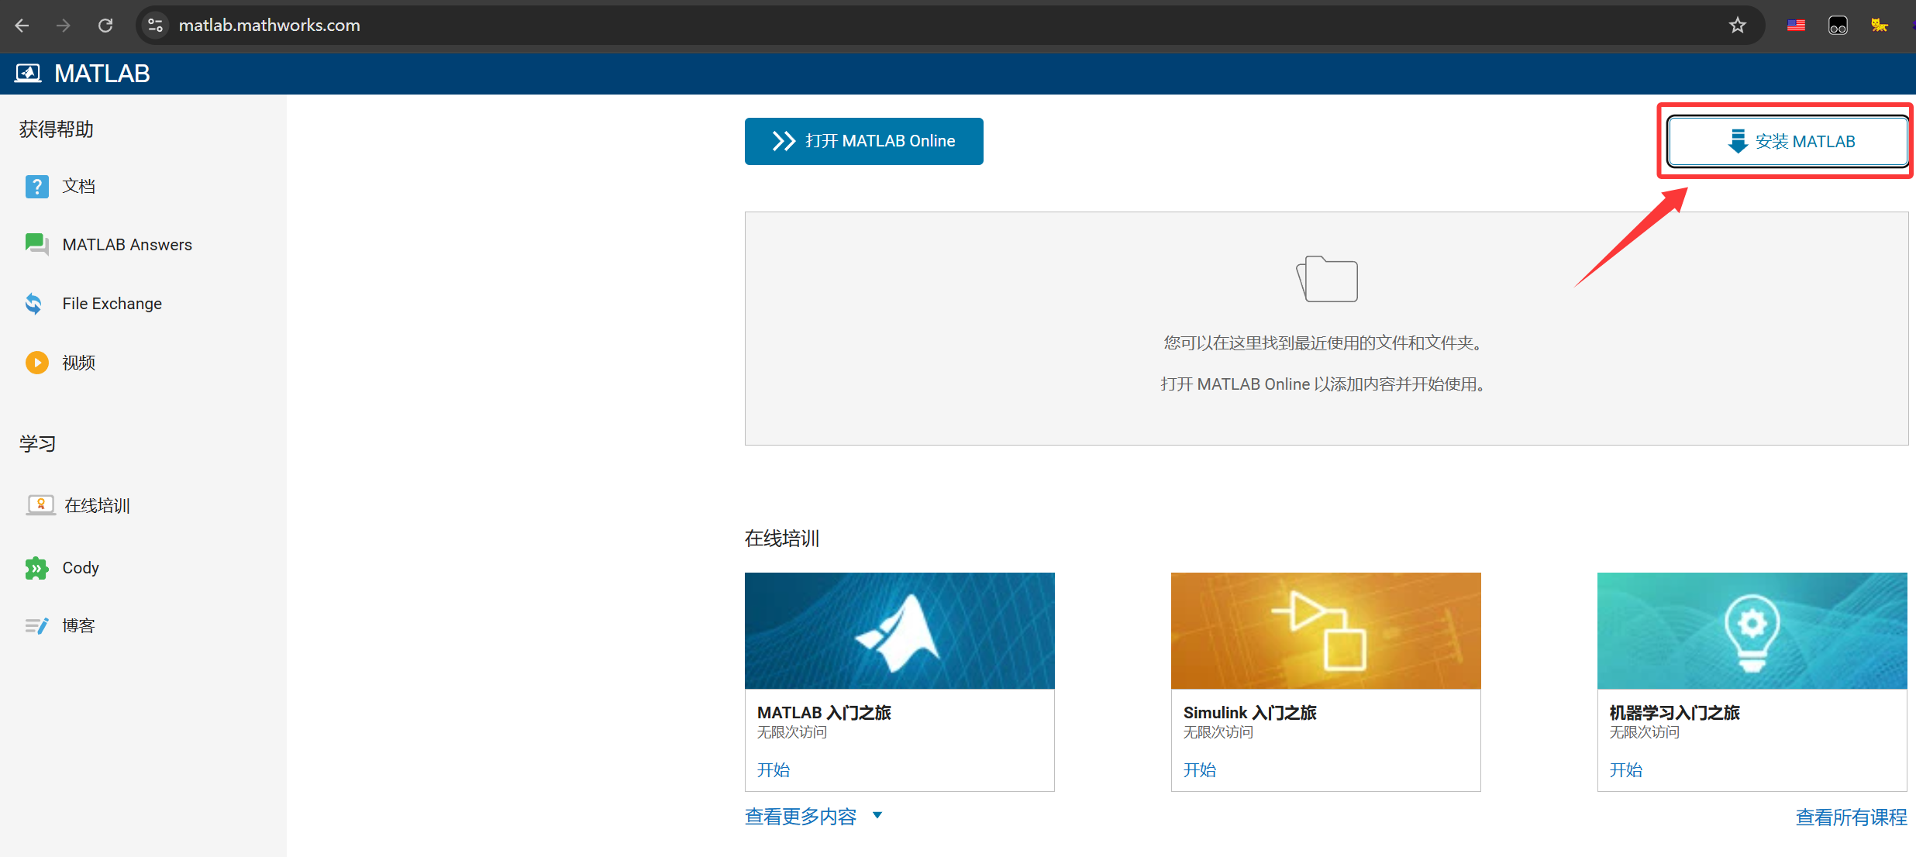The width and height of the screenshot is (1916, 857).
Task: Click the online training certificate icon
Action: click(x=40, y=505)
